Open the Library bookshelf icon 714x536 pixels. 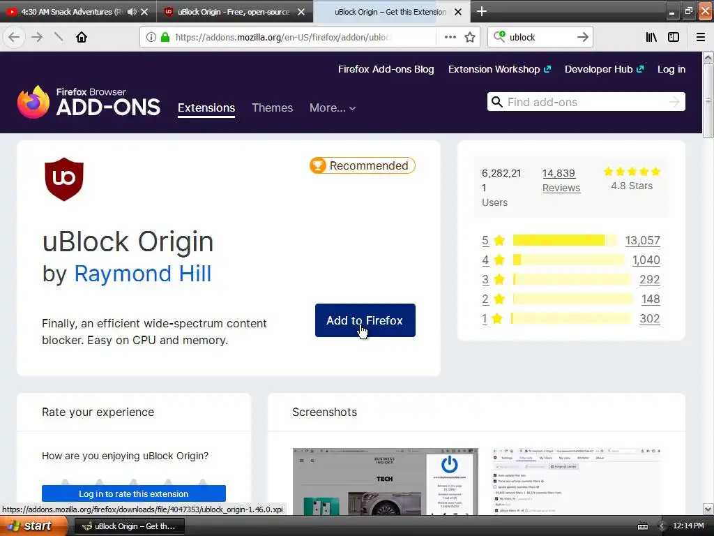coord(651,38)
